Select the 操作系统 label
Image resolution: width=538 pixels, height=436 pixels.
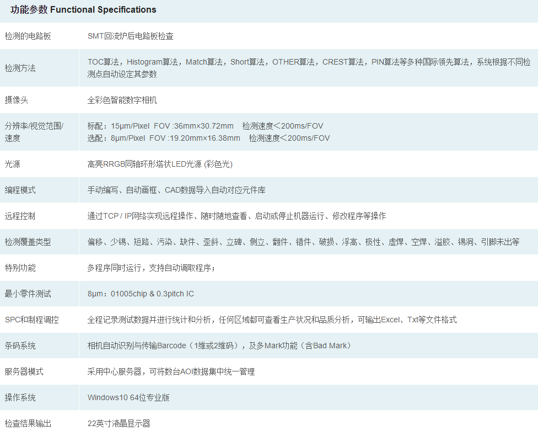click(20, 397)
